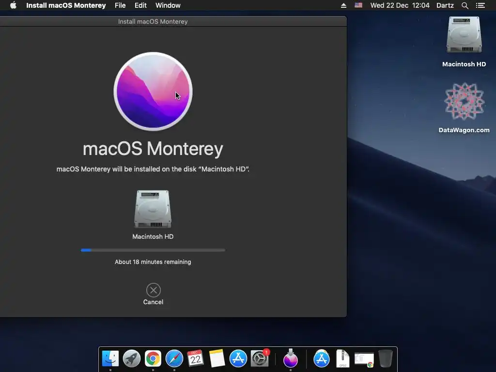This screenshot has height=372, width=496.
Task: Click the 'About 18 minutes remaining' text
Action: (x=153, y=262)
